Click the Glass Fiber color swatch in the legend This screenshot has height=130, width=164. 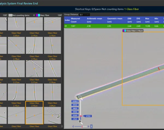(x=38, y=15)
